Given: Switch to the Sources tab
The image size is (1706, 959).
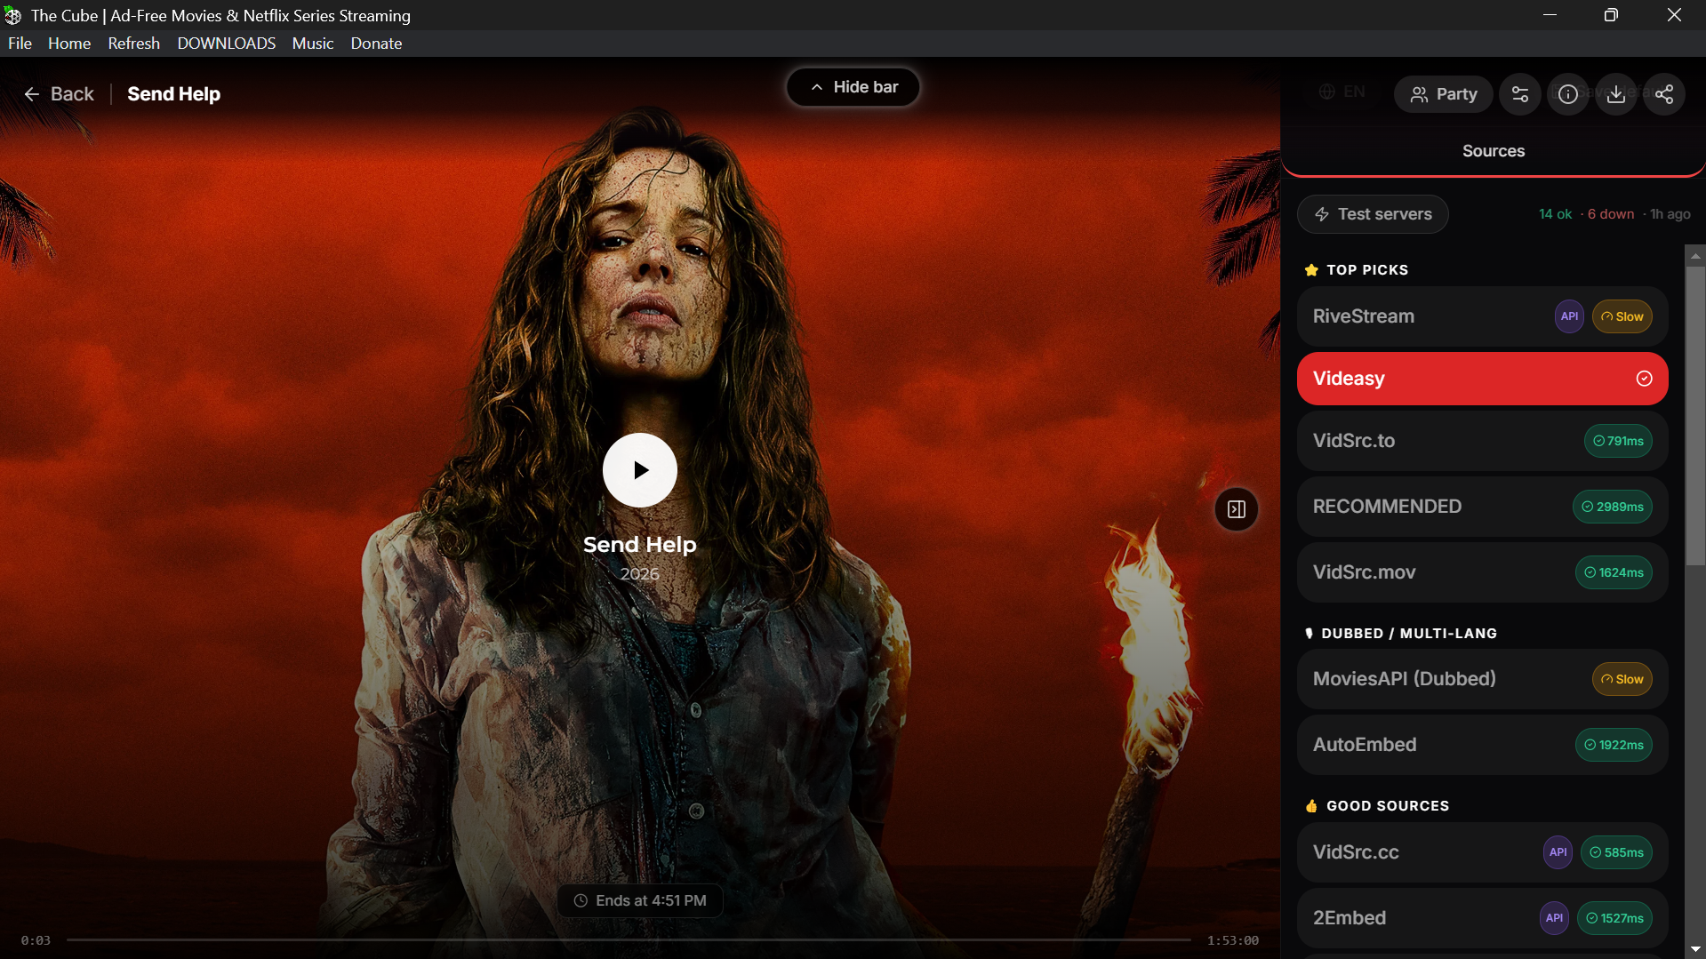Looking at the screenshot, I should pyautogui.click(x=1494, y=151).
